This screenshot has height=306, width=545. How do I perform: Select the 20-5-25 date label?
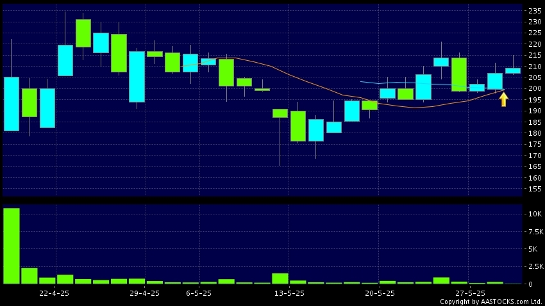380,293
